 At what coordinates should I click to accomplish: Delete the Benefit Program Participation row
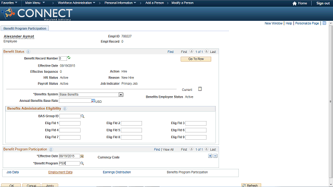point(215,156)
